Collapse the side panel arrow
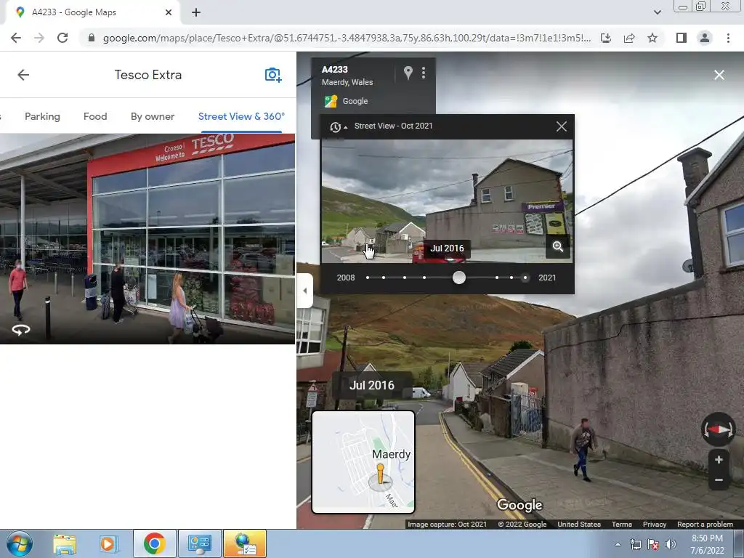Viewport: 744px width, 558px height. 304,291
